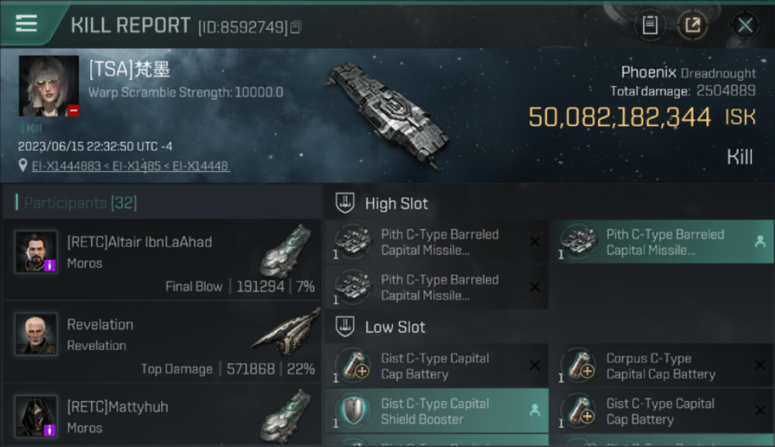Collapse the Low Slot section

[x=395, y=327]
